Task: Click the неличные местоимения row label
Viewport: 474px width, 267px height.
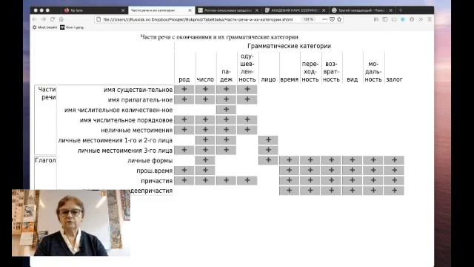Action: tap(136, 131)
